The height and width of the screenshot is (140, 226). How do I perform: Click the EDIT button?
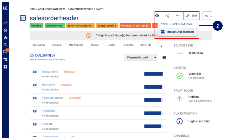(x=191, y=16)
